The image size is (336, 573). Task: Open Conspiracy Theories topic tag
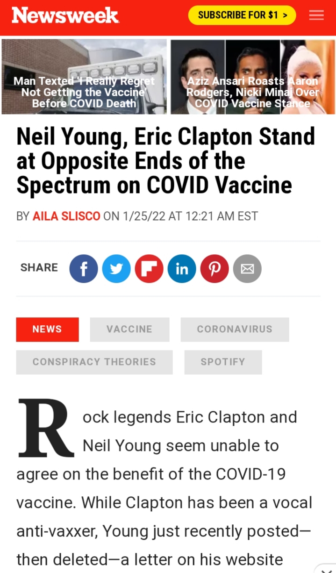click(x=94, y=362)
